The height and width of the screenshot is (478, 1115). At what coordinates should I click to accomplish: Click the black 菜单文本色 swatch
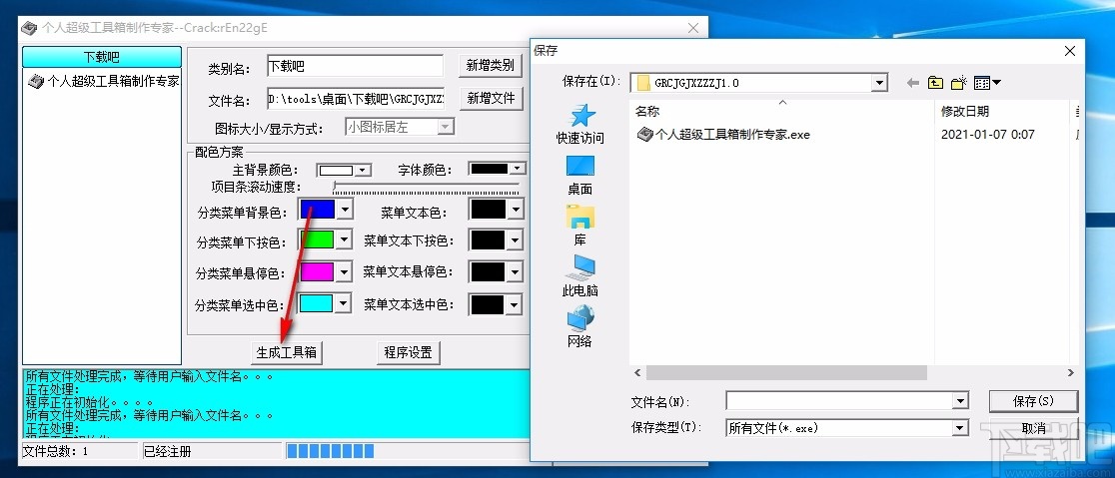488,210
